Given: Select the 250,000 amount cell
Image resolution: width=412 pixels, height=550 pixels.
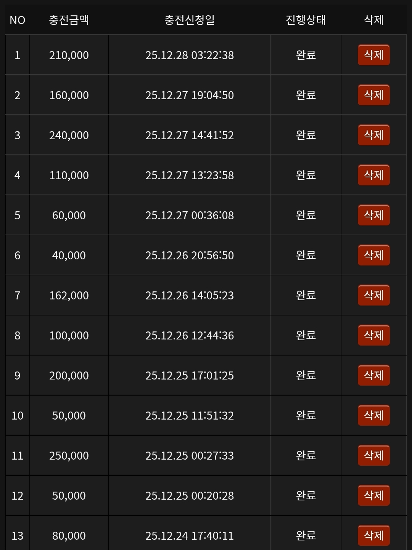Looking at the screenshot, I should coord(69,456).
